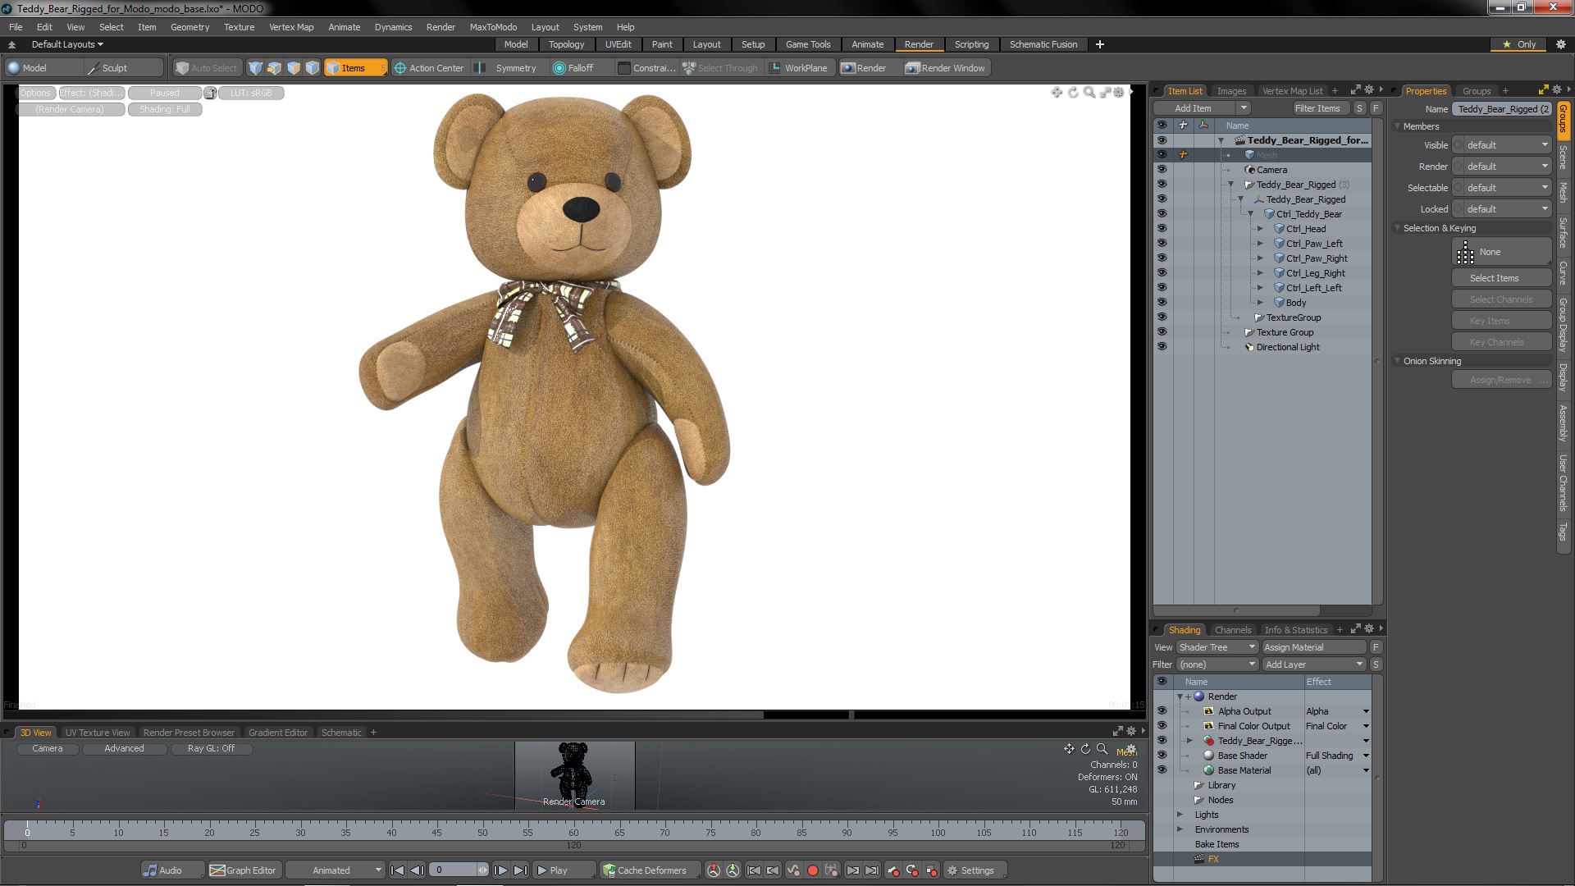The width and height of the screenshot is (1575, 886).
Task: Open Action Center options
Action: tap(428, 68)
